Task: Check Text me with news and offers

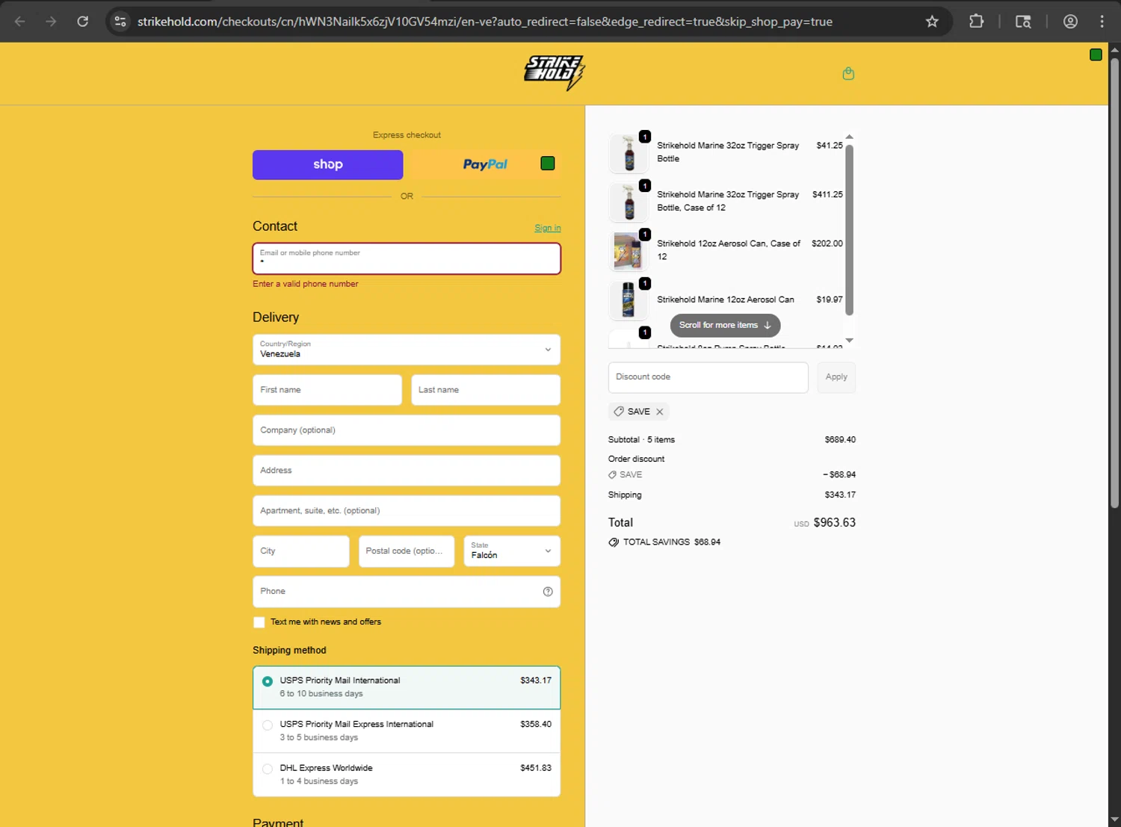Action: [x=259, y=622]
